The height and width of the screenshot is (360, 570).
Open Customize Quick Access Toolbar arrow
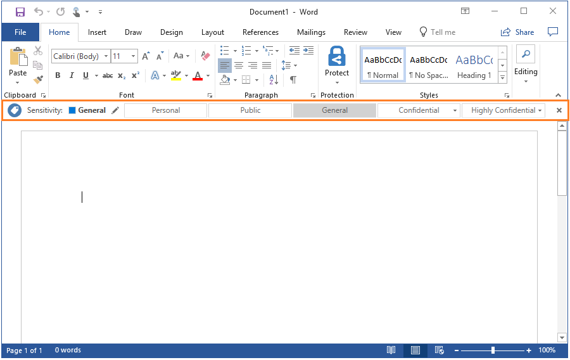pos(100,12)
